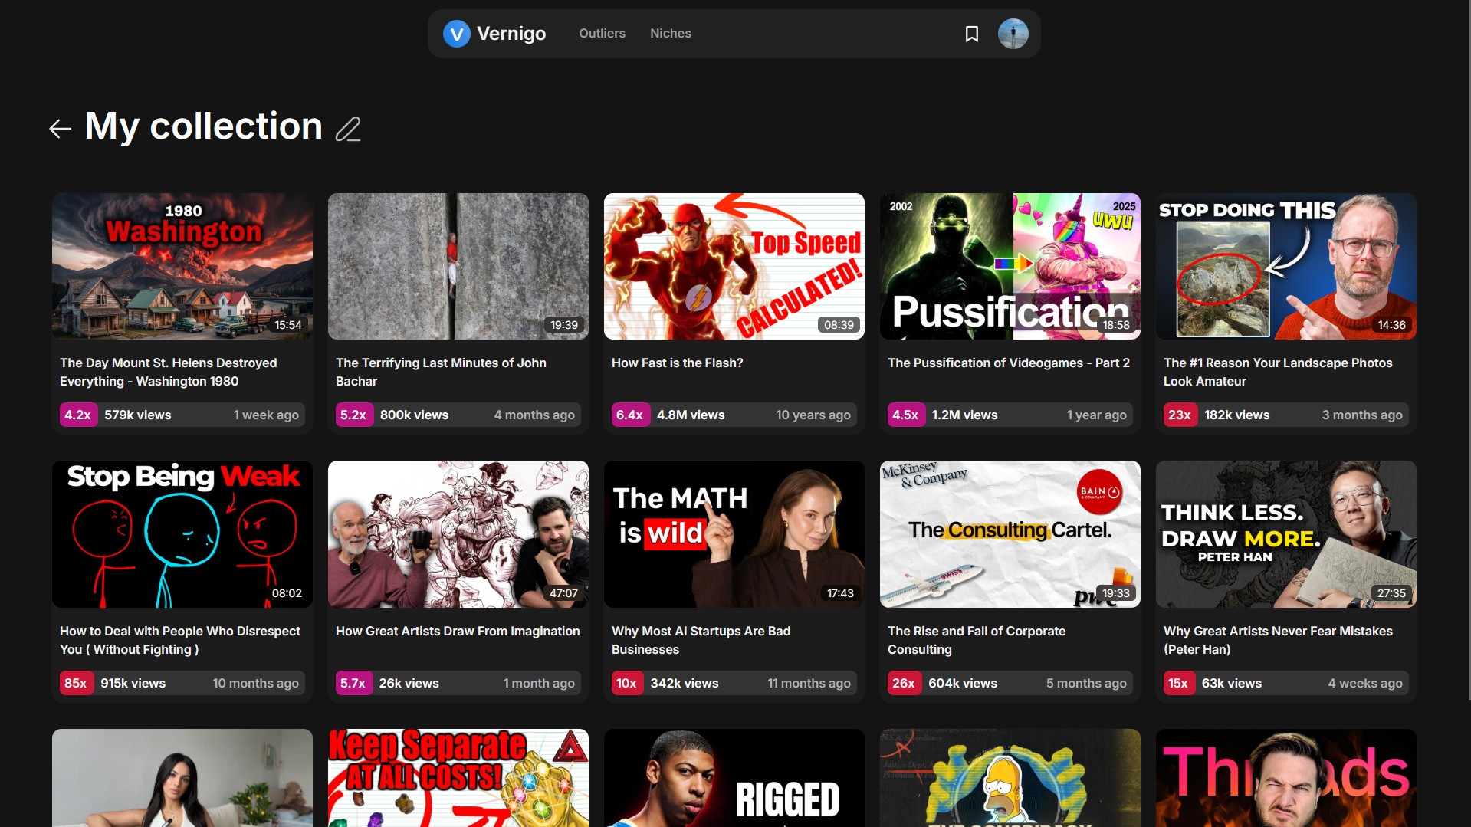Click the '63k views' text
Image resolution: width=1471 pixels, height=827 pixels.
[1232, 683]
